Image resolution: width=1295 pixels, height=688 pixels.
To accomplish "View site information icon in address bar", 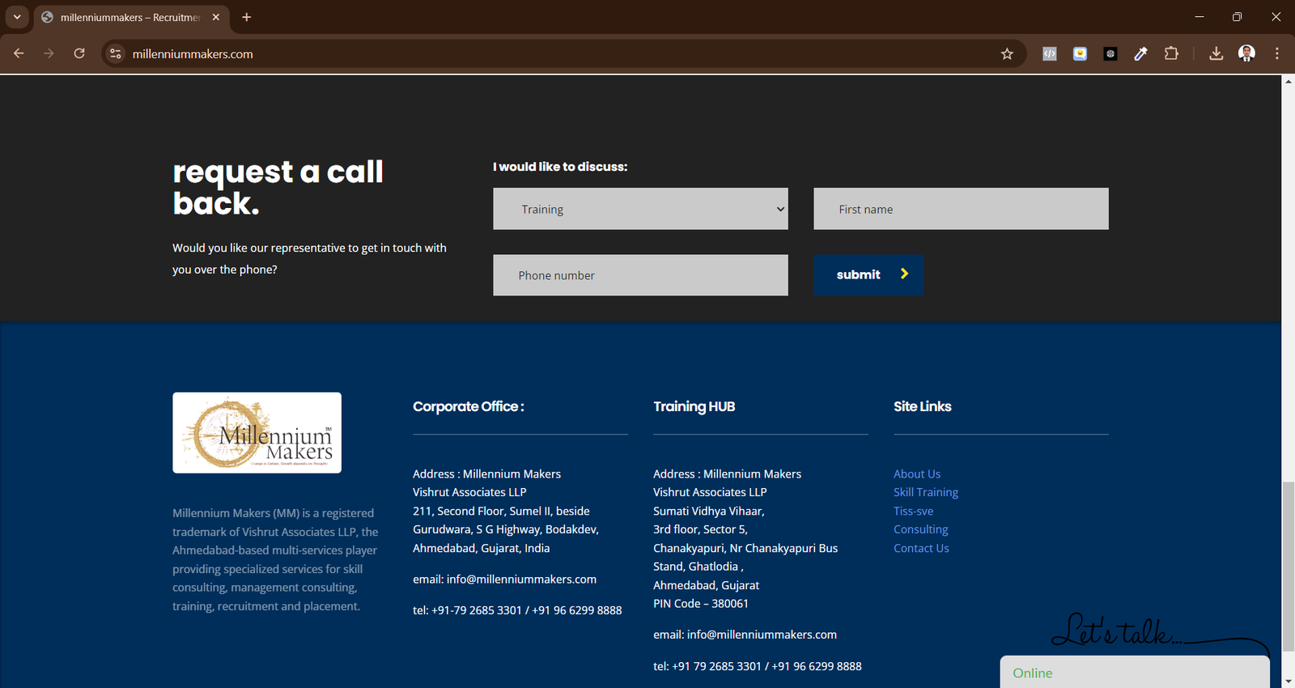I will click(x=116, y=54).
